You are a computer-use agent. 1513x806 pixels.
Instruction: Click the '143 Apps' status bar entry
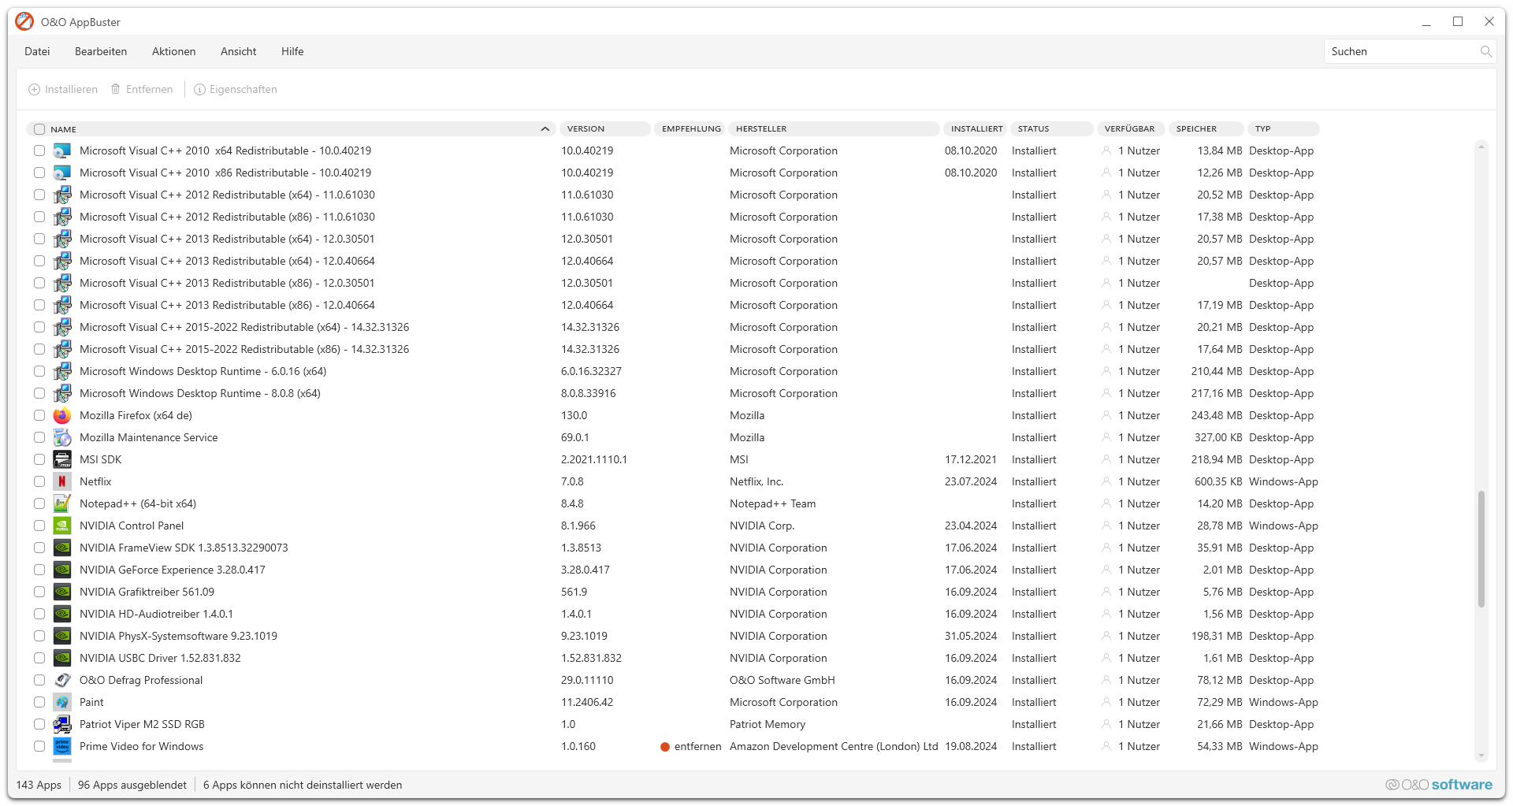[x=39, y=785]
